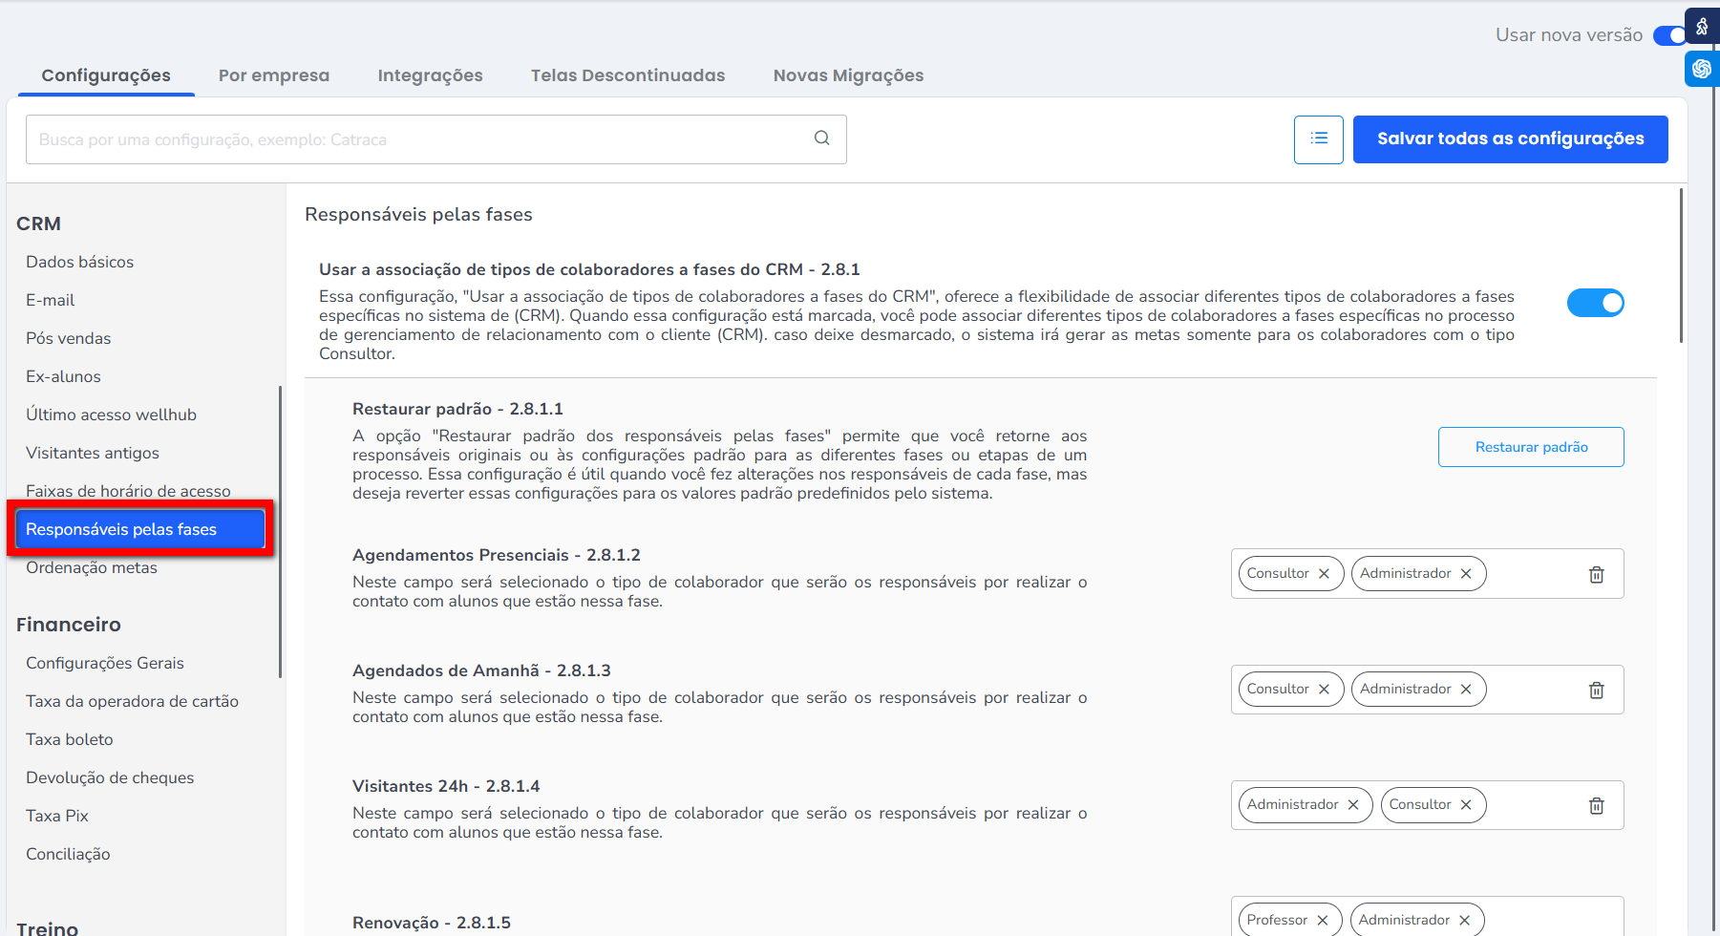
Task: Remove Administrador tag from Agendados de Amanhã
Action: [1466, 690]
